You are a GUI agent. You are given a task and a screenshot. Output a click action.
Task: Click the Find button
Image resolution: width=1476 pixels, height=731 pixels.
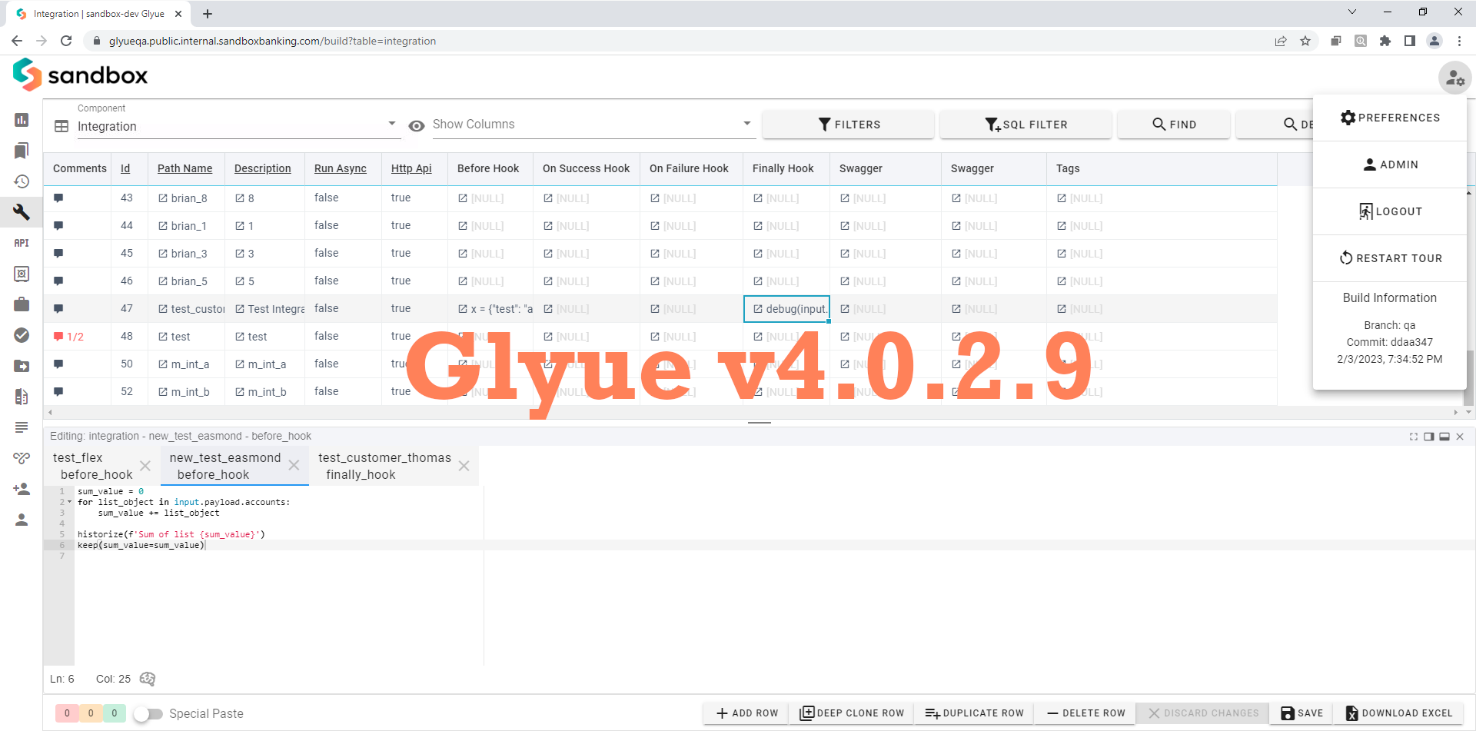point(1174,125)
